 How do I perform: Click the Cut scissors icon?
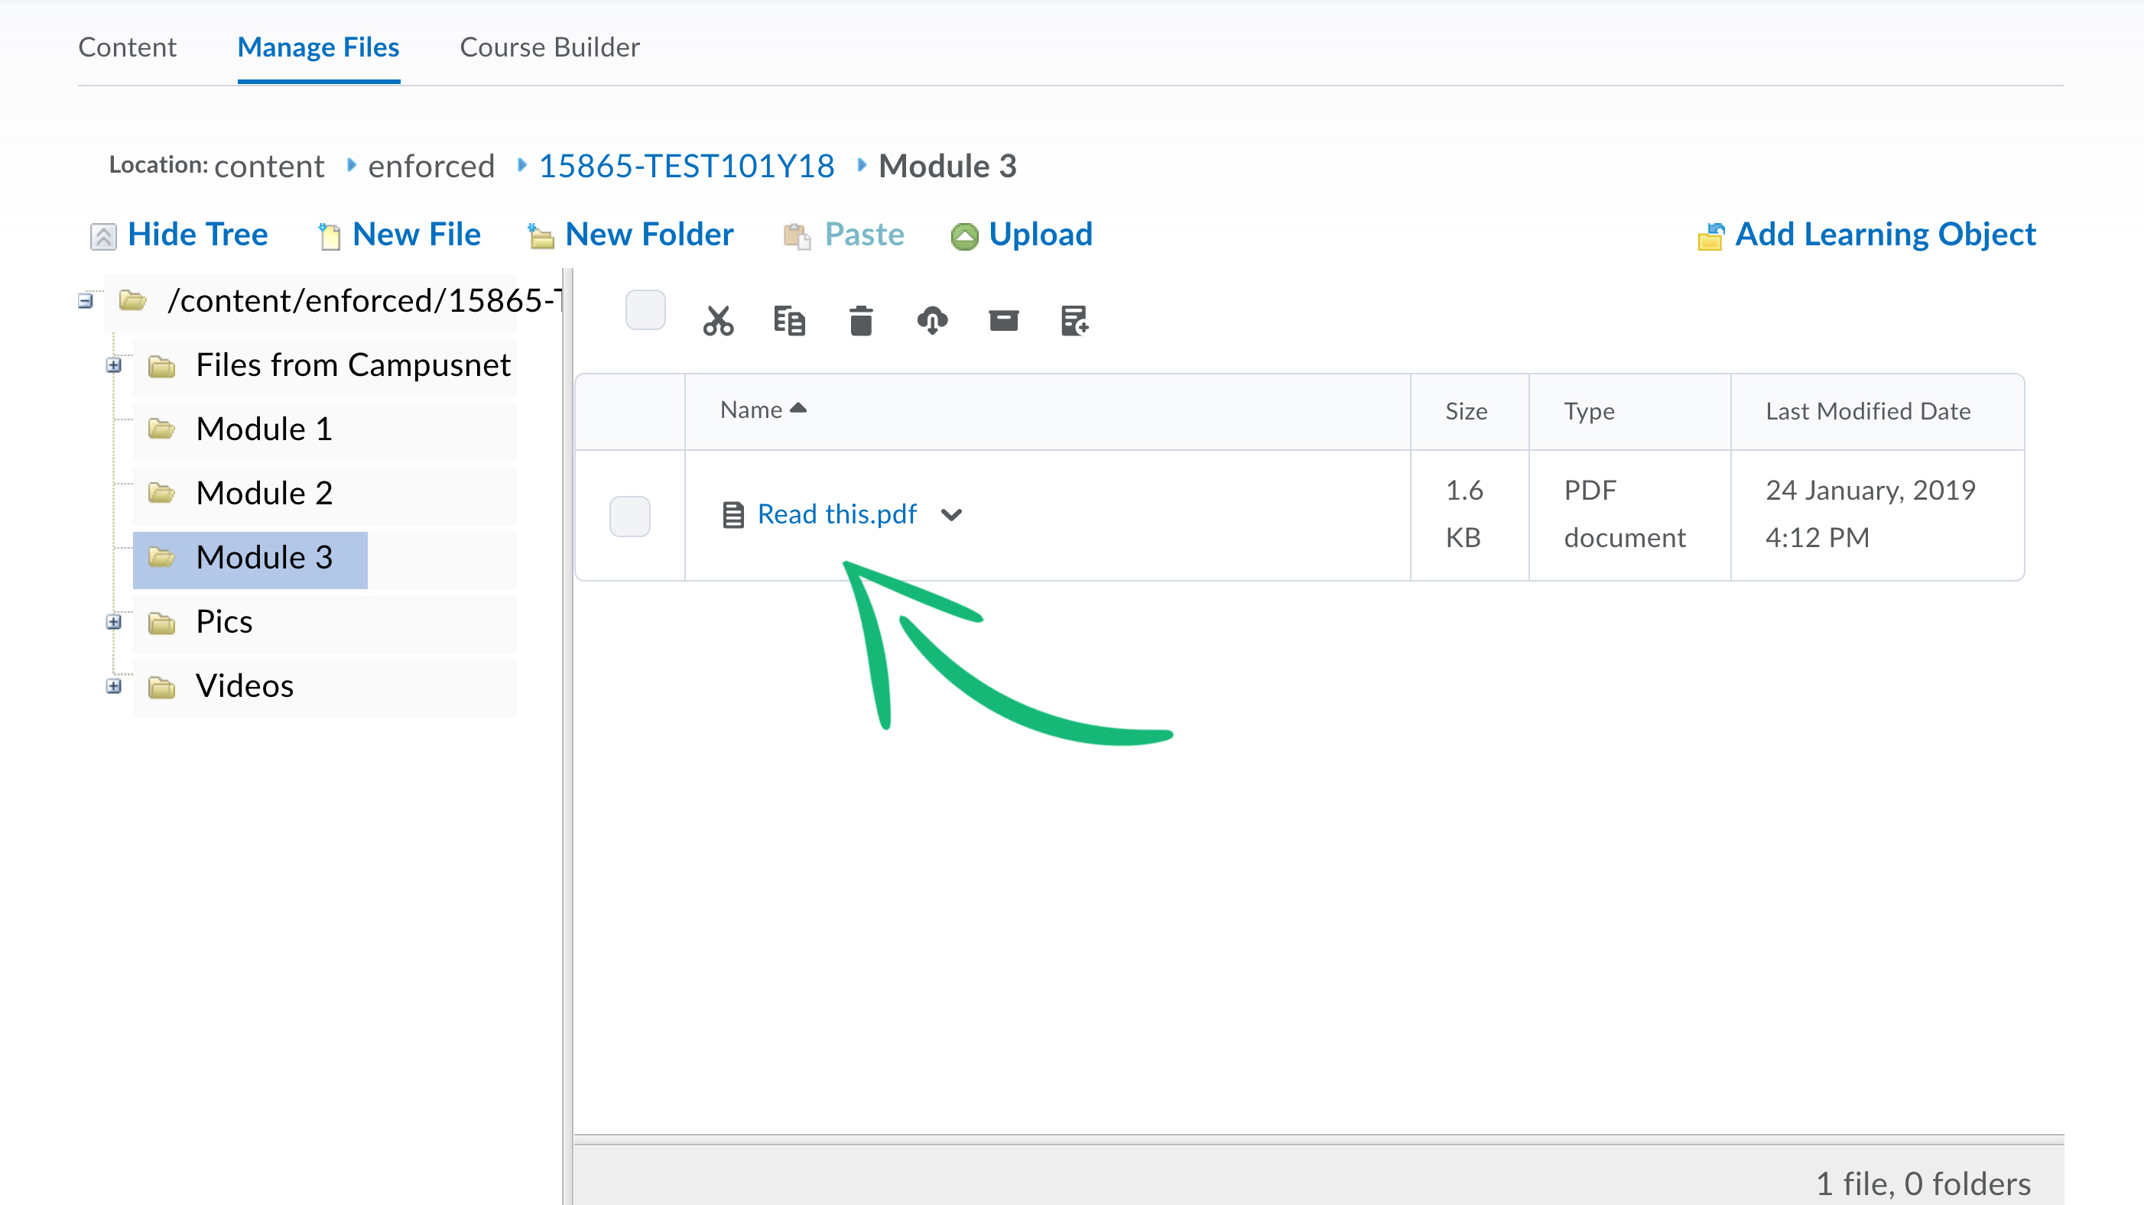point(717,320)
